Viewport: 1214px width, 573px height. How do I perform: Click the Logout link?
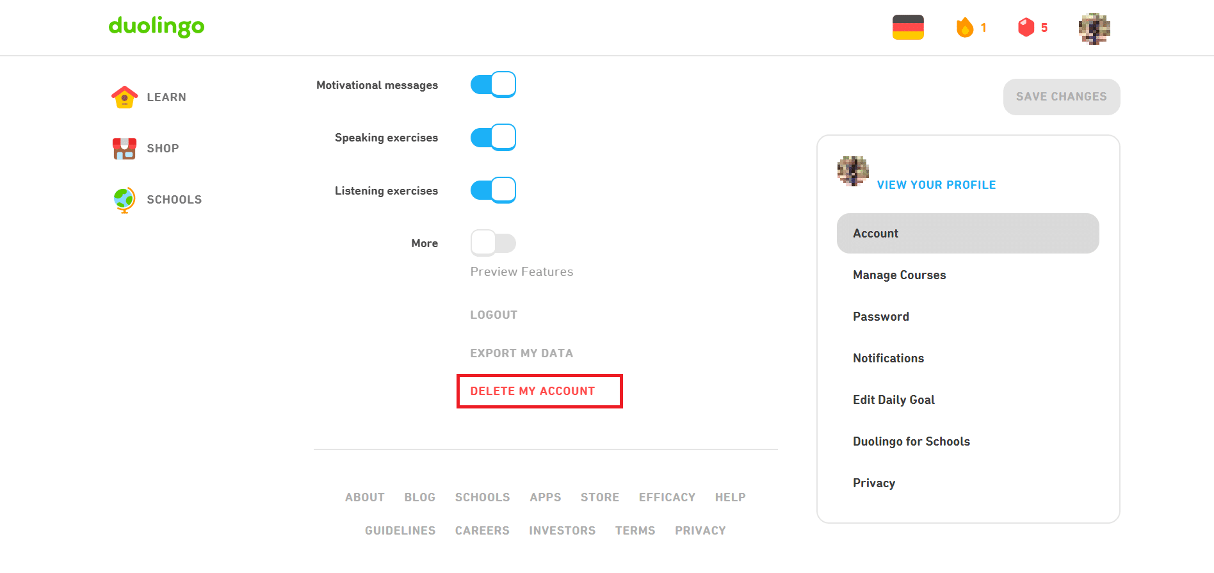coord(494,315)
